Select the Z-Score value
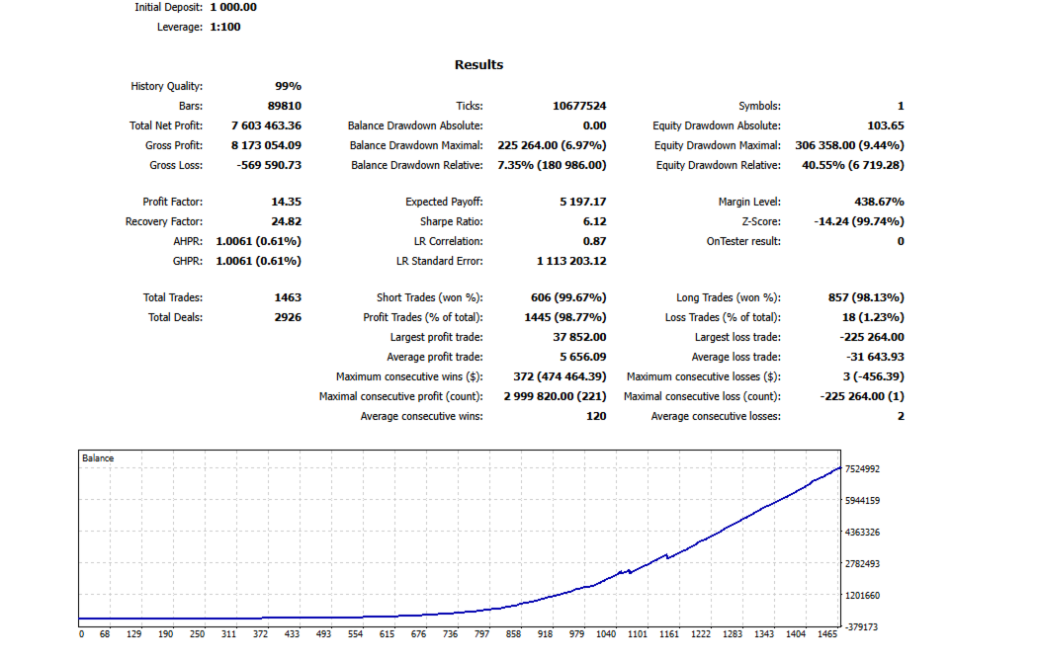This screenshot has width=1038, height=662. [859, 221]
